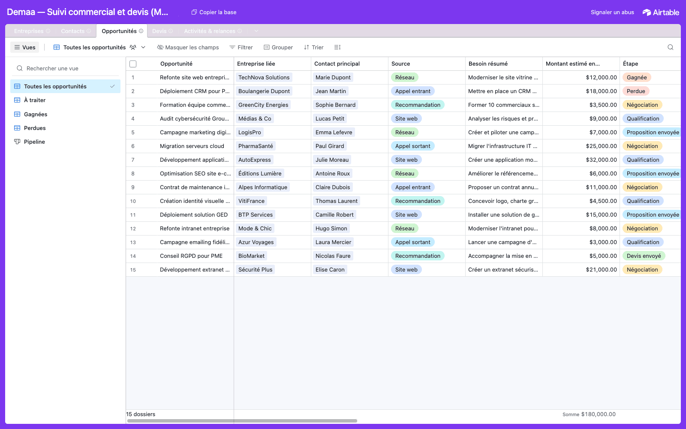Toggle the select-all rows checkbox
The width and height of the screenshot is (686, 429).
tap(133, 64)
